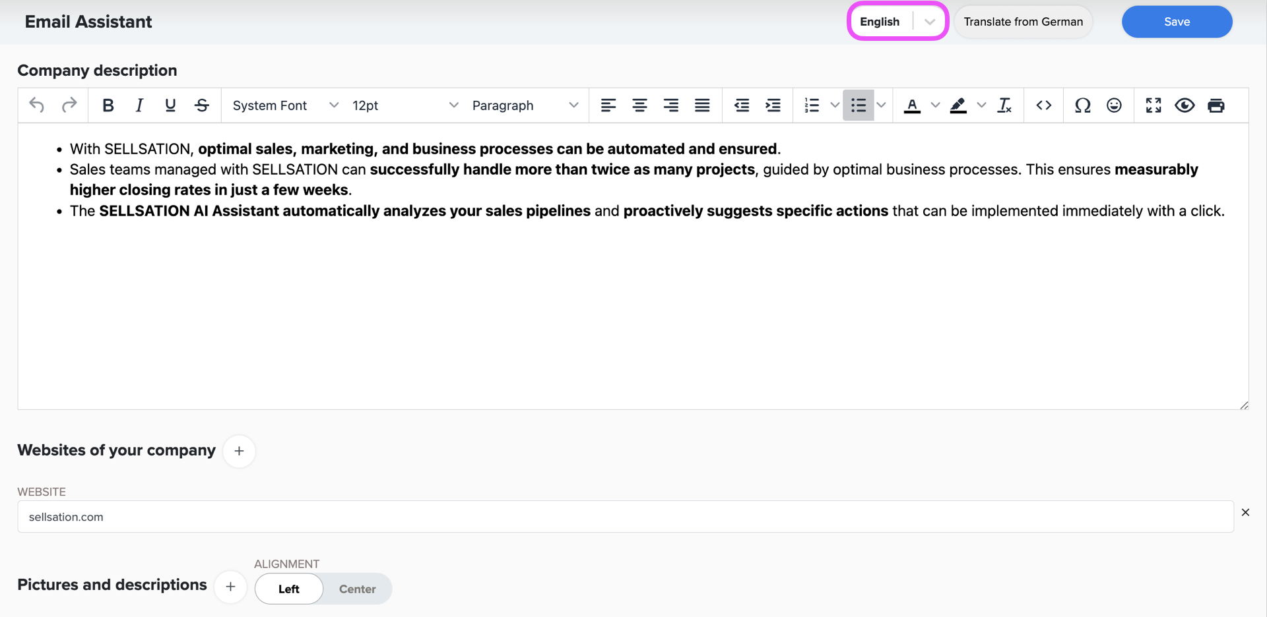Open the source code view icon
The image size is (1267, 617).
pyautogui.click(x=1043, y=105)
